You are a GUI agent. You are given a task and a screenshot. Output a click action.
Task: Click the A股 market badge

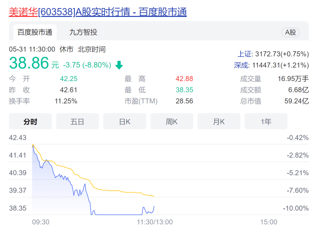[290, 32]
